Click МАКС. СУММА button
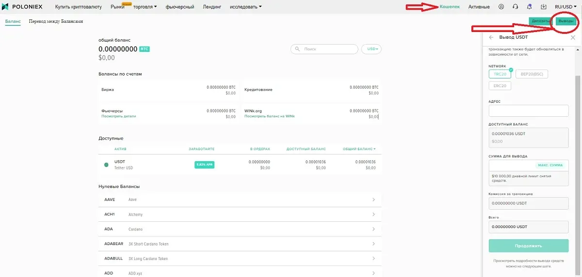This screenshot has height=277, width=582. coord(550,165)
